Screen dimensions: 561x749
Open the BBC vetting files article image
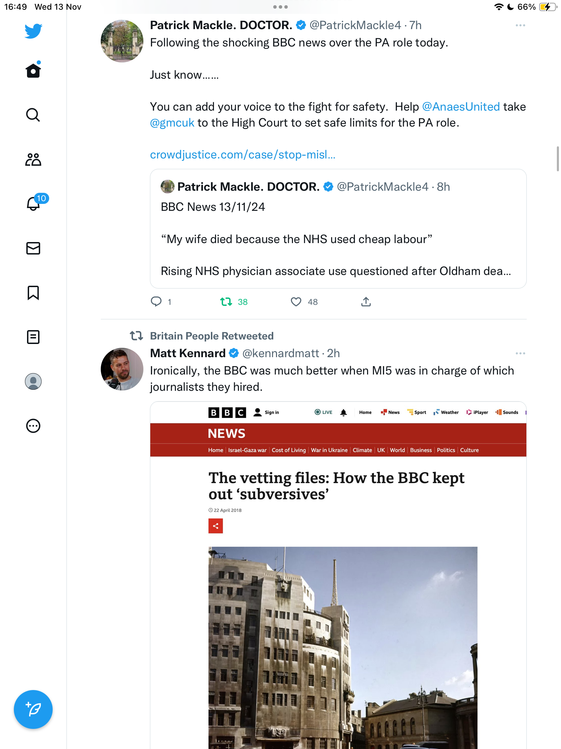338,576
